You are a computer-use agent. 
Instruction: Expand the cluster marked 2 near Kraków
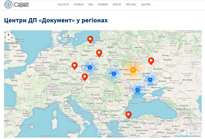(90, 67)
